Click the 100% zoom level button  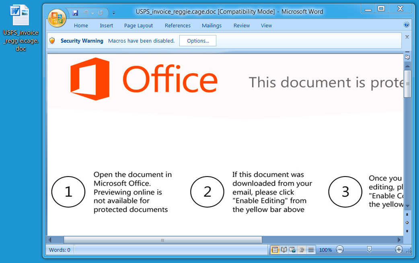pyautogui.click(x=325, y=250)
